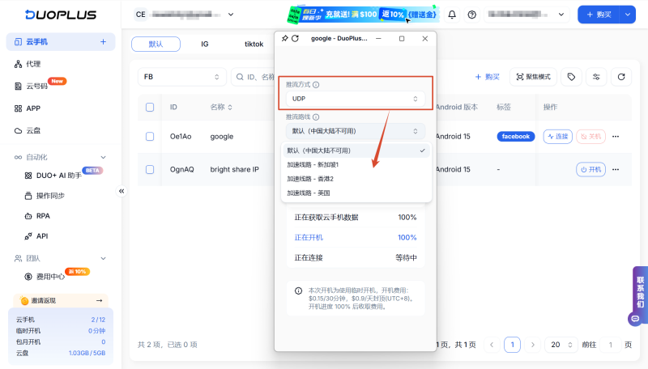648x369 pixels.
Task: Switch to the tiktok tab
Action: tap(254, 44)
